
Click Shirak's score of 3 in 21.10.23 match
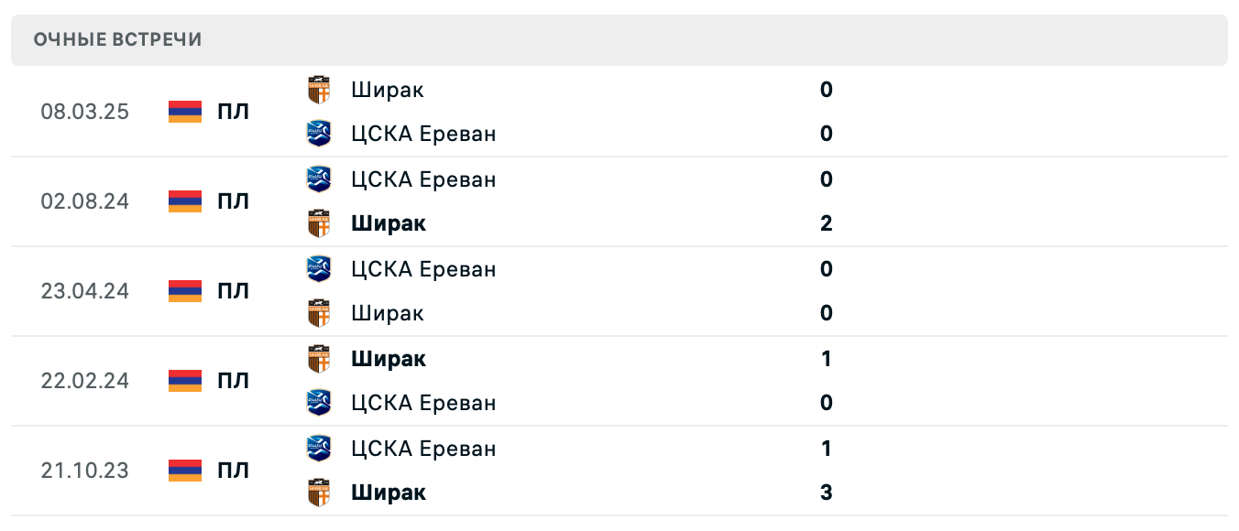[x=827, y=493]
